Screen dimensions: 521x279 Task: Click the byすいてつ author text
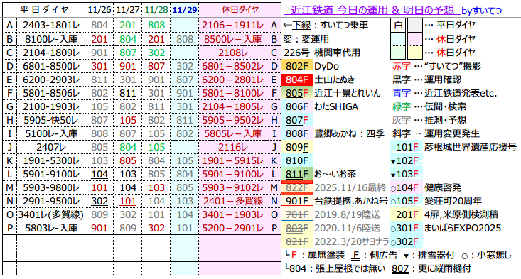point(481,11)
